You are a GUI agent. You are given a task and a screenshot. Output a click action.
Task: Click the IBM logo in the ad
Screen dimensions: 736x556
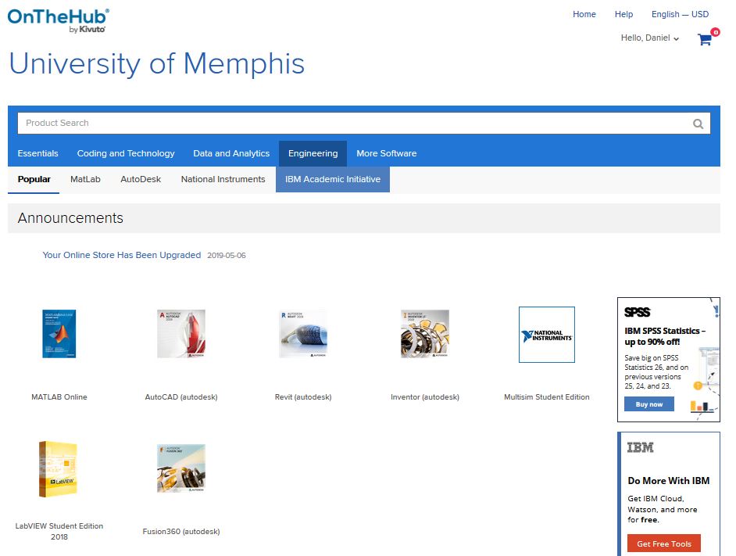[640, 447]
